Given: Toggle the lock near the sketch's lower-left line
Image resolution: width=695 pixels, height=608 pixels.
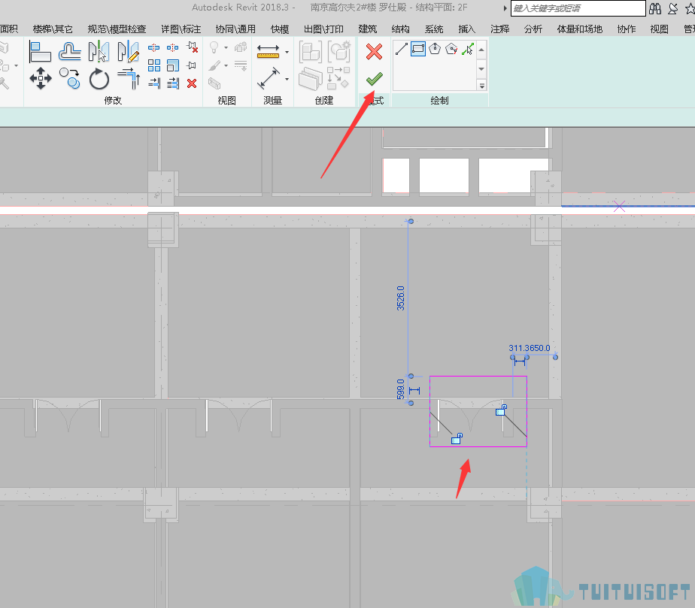Looking at the screenshot, I should coord(457,439).
